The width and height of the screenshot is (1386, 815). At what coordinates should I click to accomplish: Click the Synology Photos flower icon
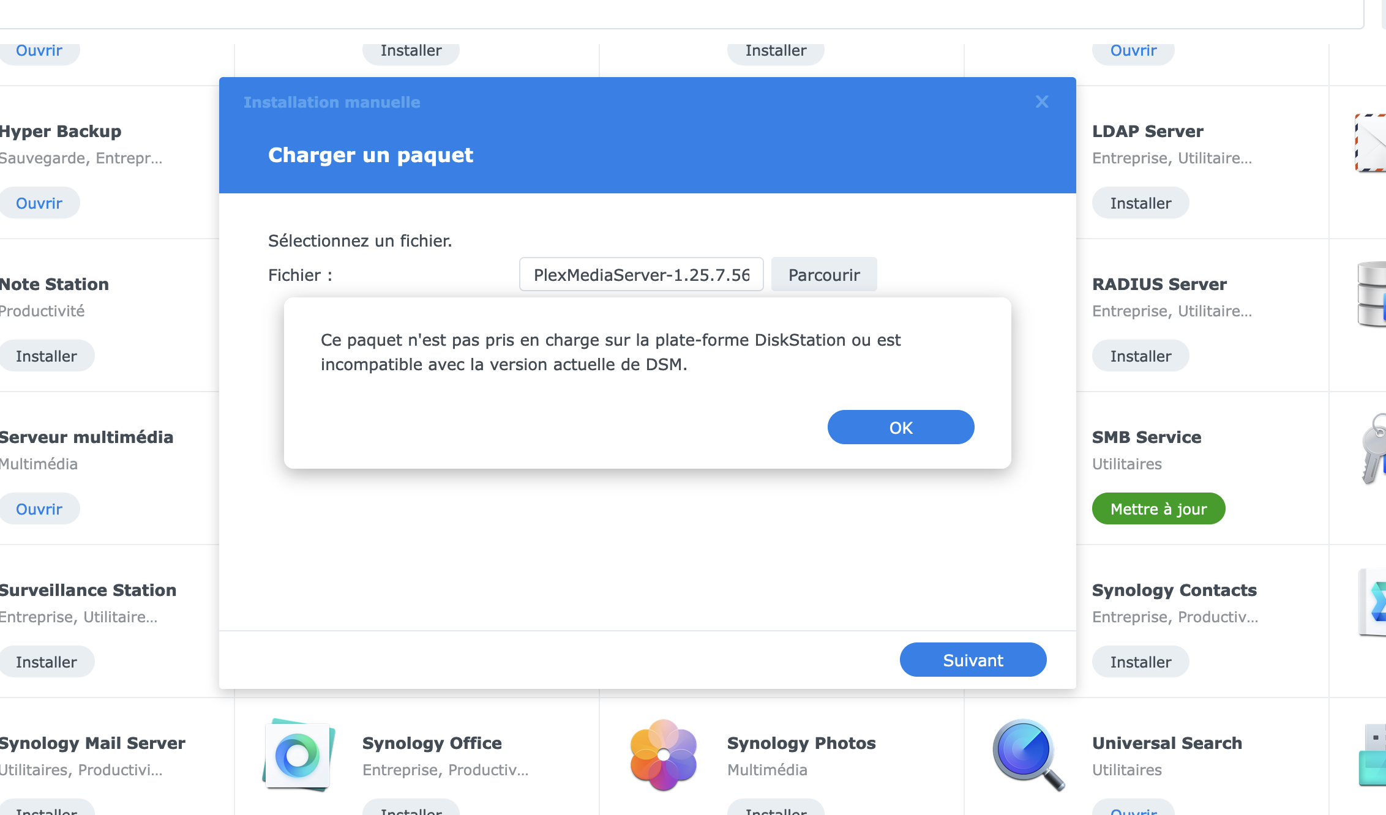point(663,755)
